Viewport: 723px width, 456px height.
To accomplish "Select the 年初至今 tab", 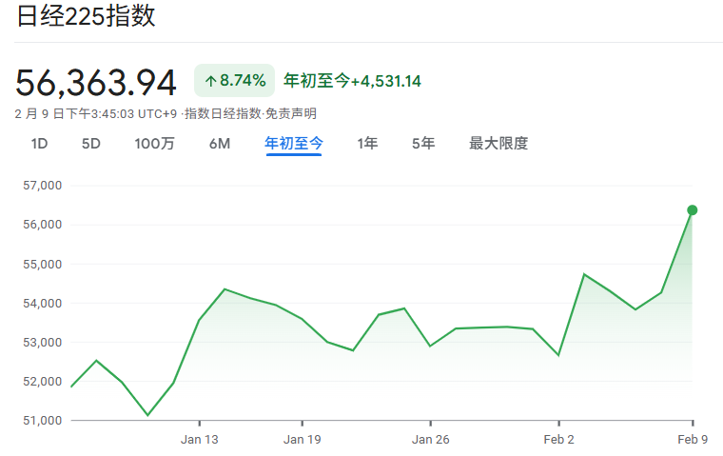I will (294, 144).
